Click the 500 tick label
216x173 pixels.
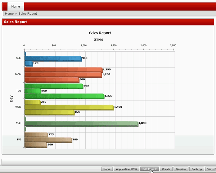pos(54,46)
